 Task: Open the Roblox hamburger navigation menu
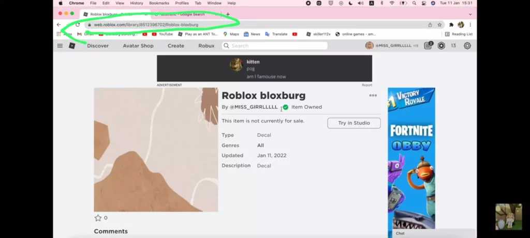pyautogui.click(x=60, y=45)
